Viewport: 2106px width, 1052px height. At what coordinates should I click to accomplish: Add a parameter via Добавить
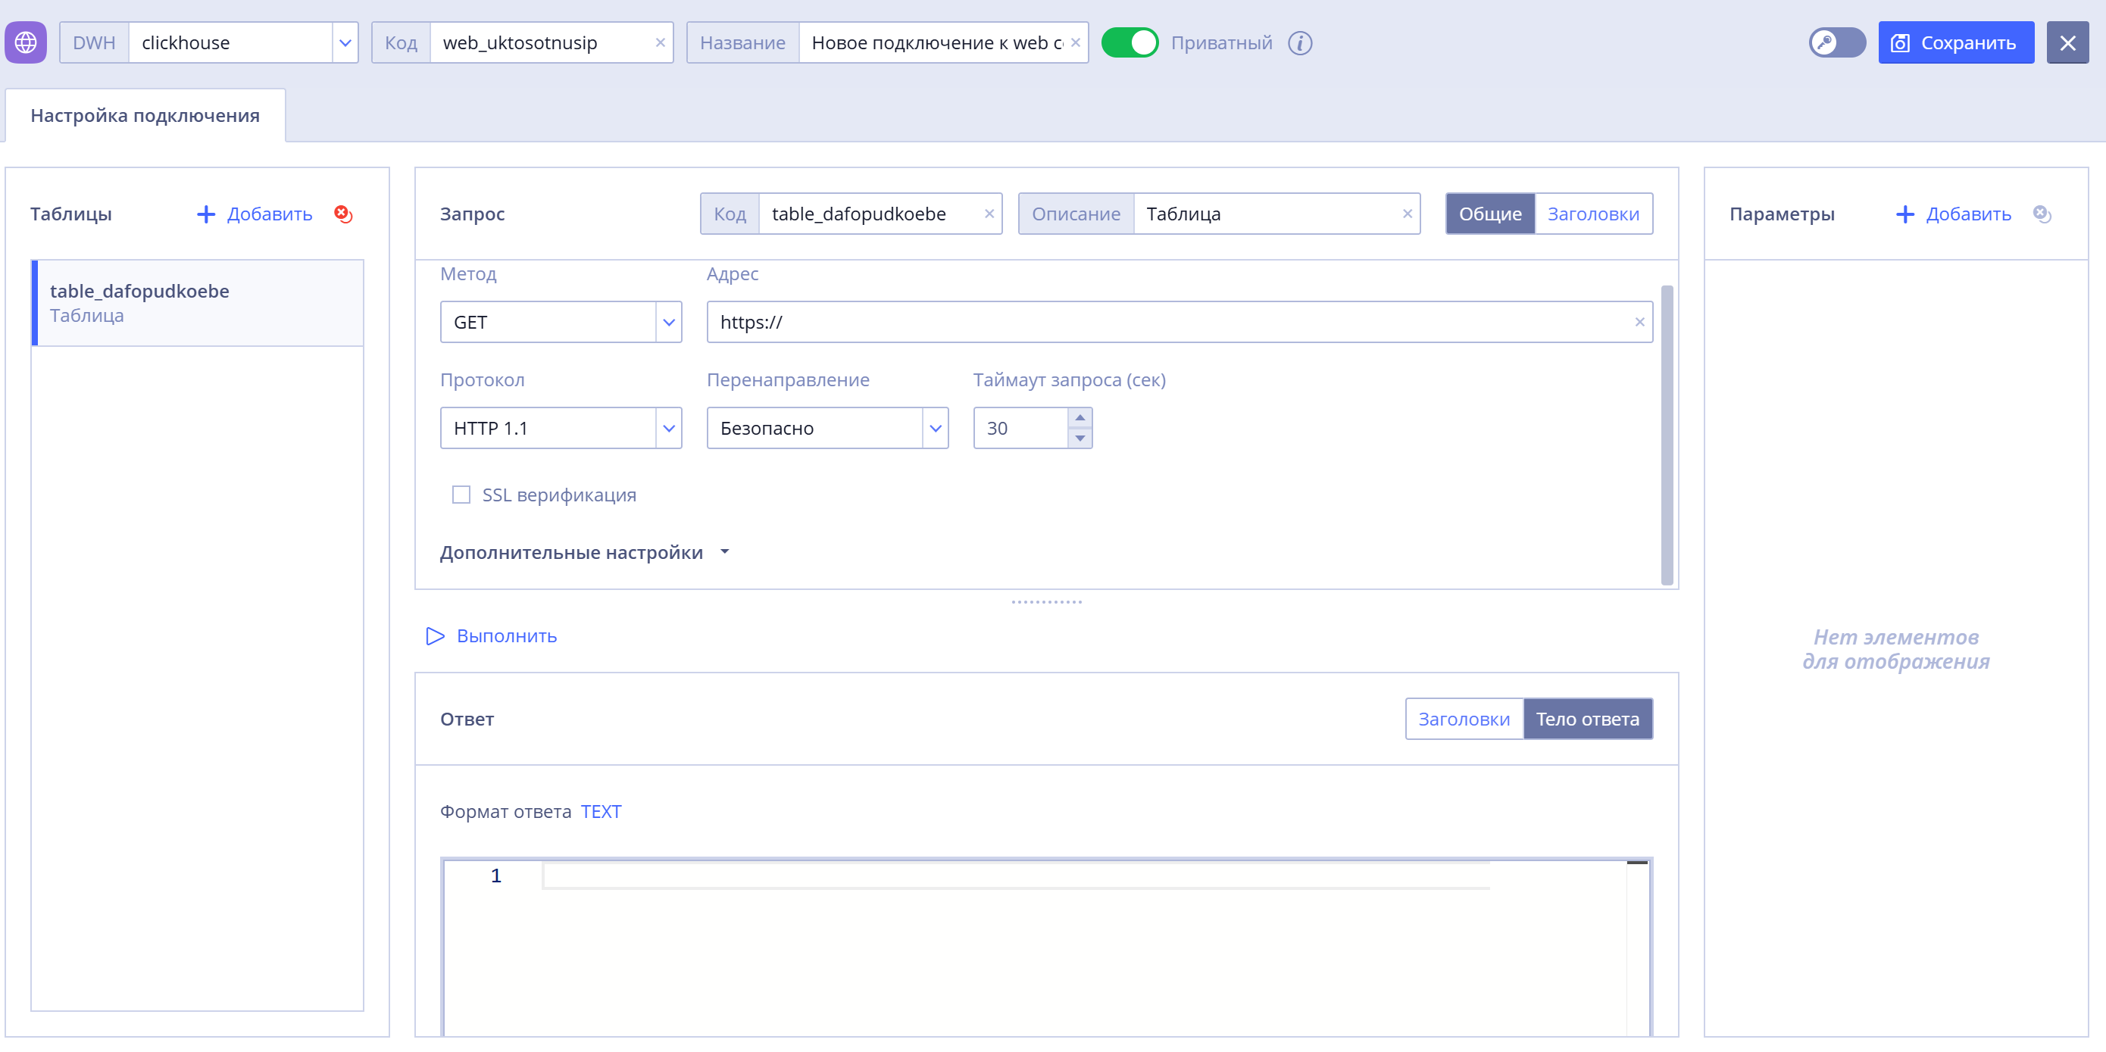coord(1954,214)
